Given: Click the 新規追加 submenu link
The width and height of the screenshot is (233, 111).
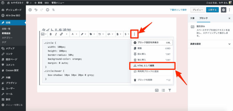Looking at the screenshot, I should [6, 33].
